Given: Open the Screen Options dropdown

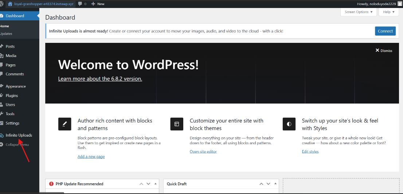Looking at the screenshot, I should [359, 12].
